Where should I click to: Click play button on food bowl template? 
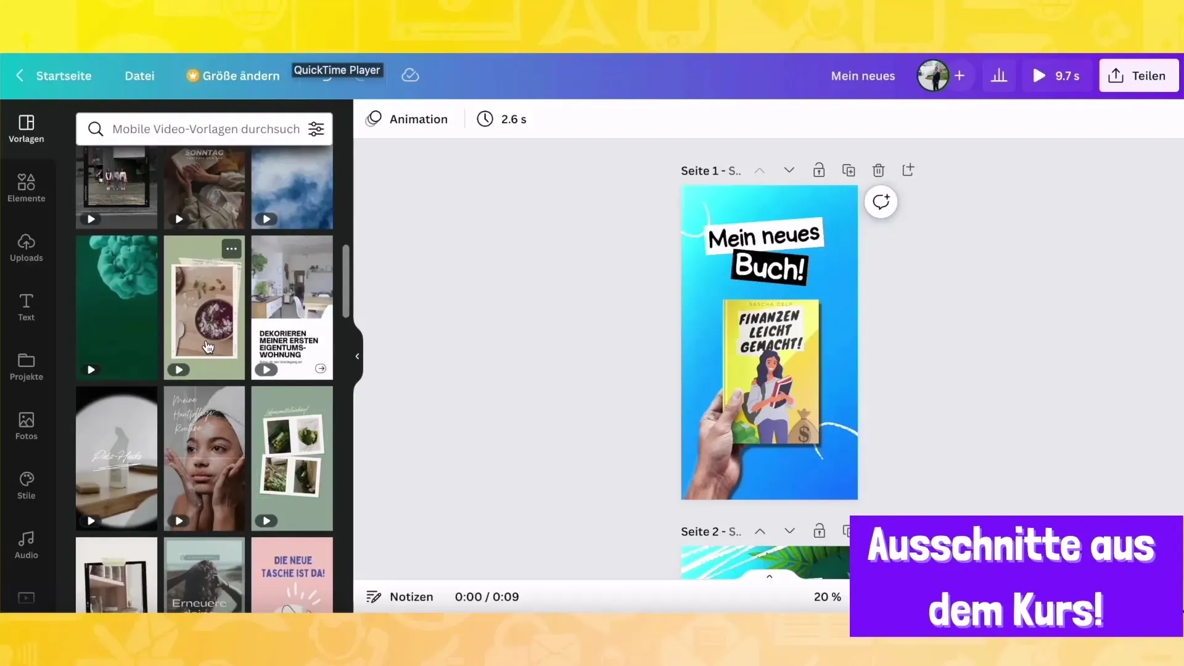click(x=178, y=369)
